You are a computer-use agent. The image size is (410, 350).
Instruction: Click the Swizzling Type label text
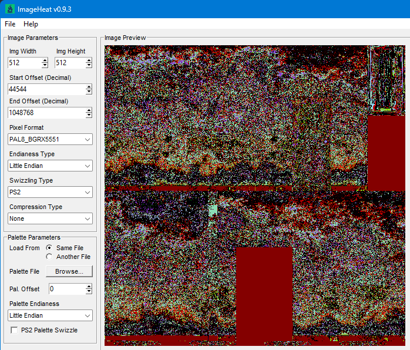31,180
